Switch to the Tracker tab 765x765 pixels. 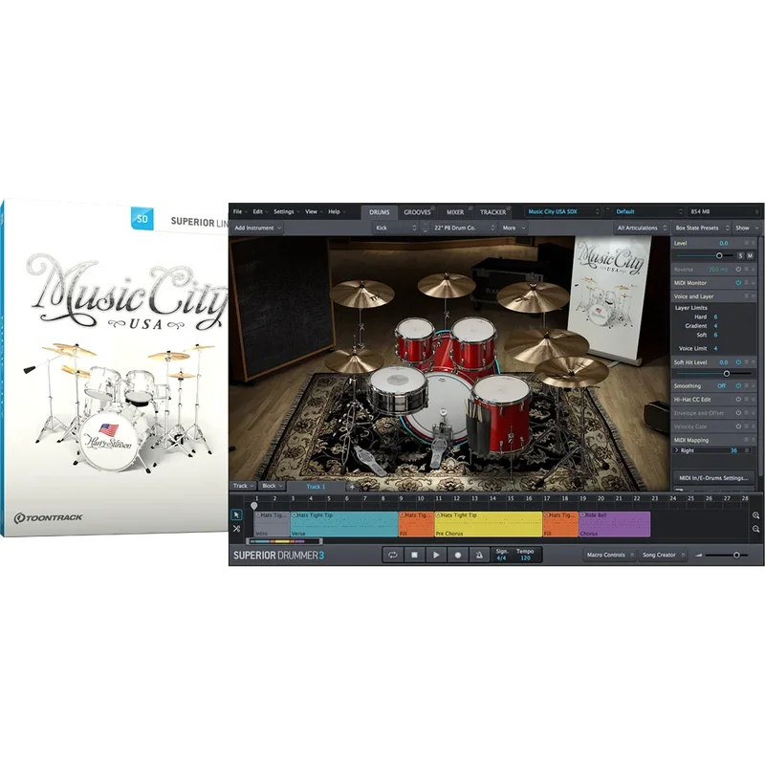[492, 212]
